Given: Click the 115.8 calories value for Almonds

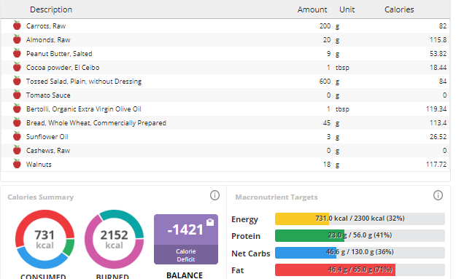Looking at the screenshot, I should [438, 40].
